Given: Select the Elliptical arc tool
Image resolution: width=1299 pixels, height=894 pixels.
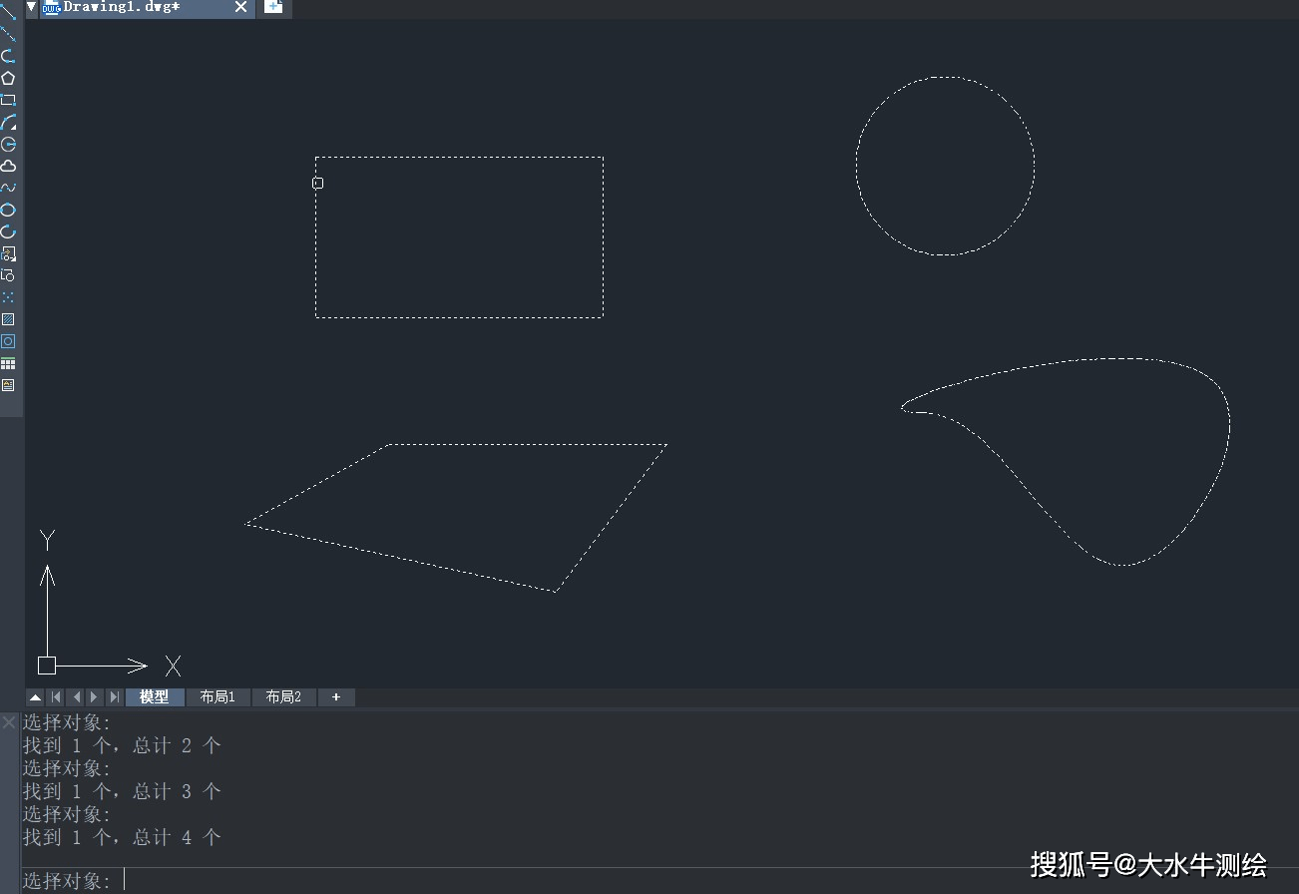Looking at the screenshot, I should click(8, 231).
